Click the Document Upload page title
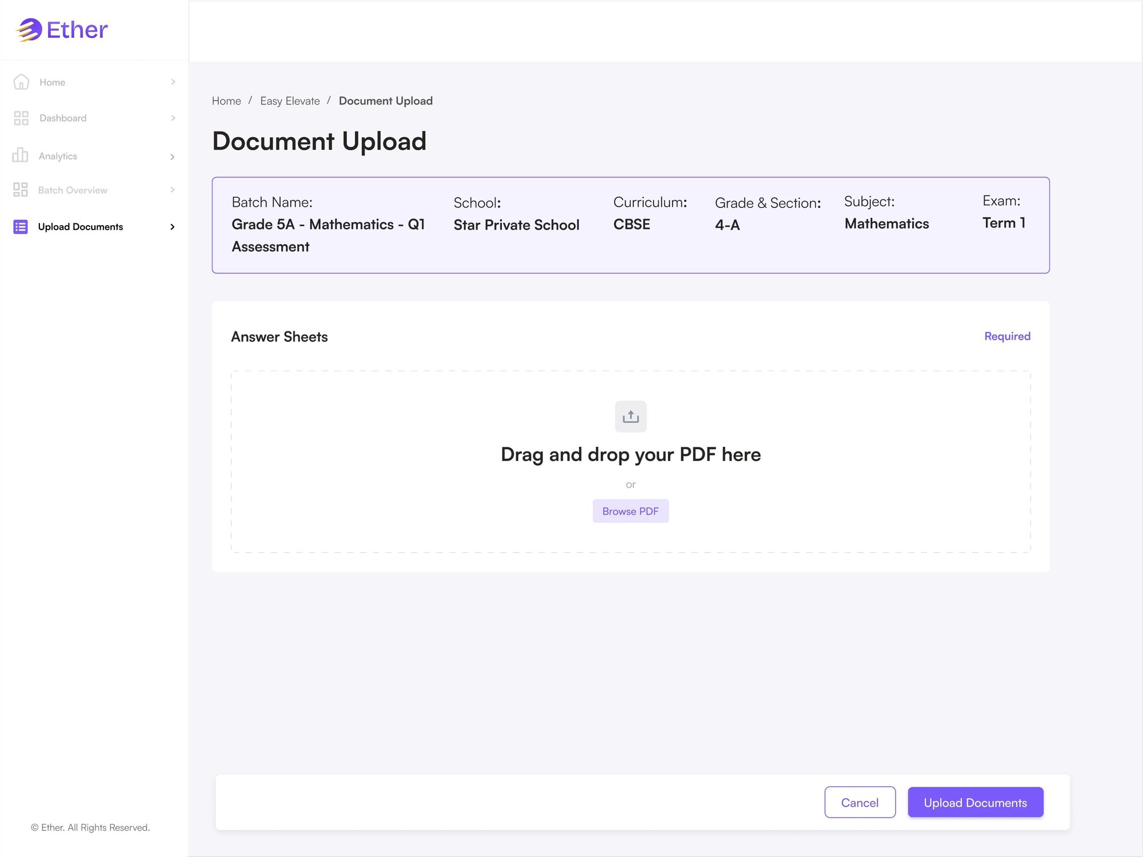Image resolution: width=1143 pixels, height=857 pixels. pyautogui.click(x=319, y=142)
